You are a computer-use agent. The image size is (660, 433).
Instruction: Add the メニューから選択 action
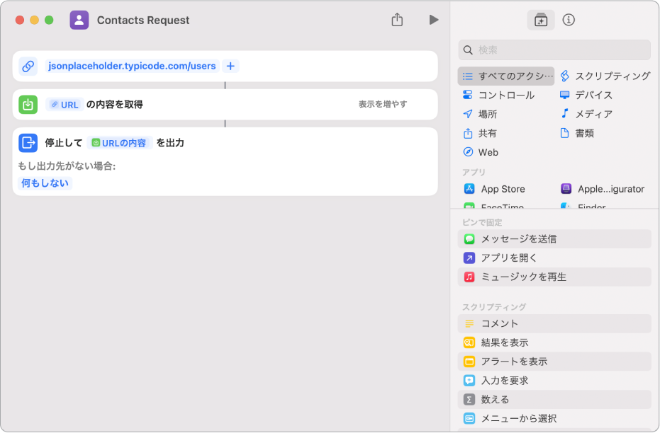coord(554,418)
